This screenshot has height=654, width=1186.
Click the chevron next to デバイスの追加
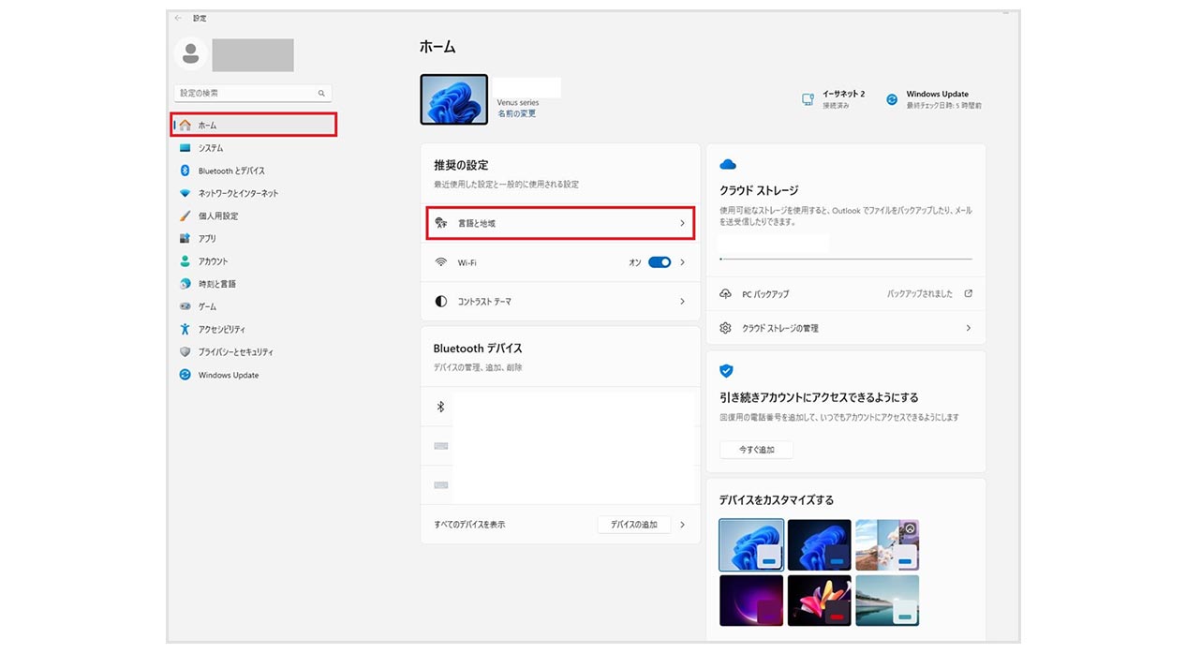(682, 525)
